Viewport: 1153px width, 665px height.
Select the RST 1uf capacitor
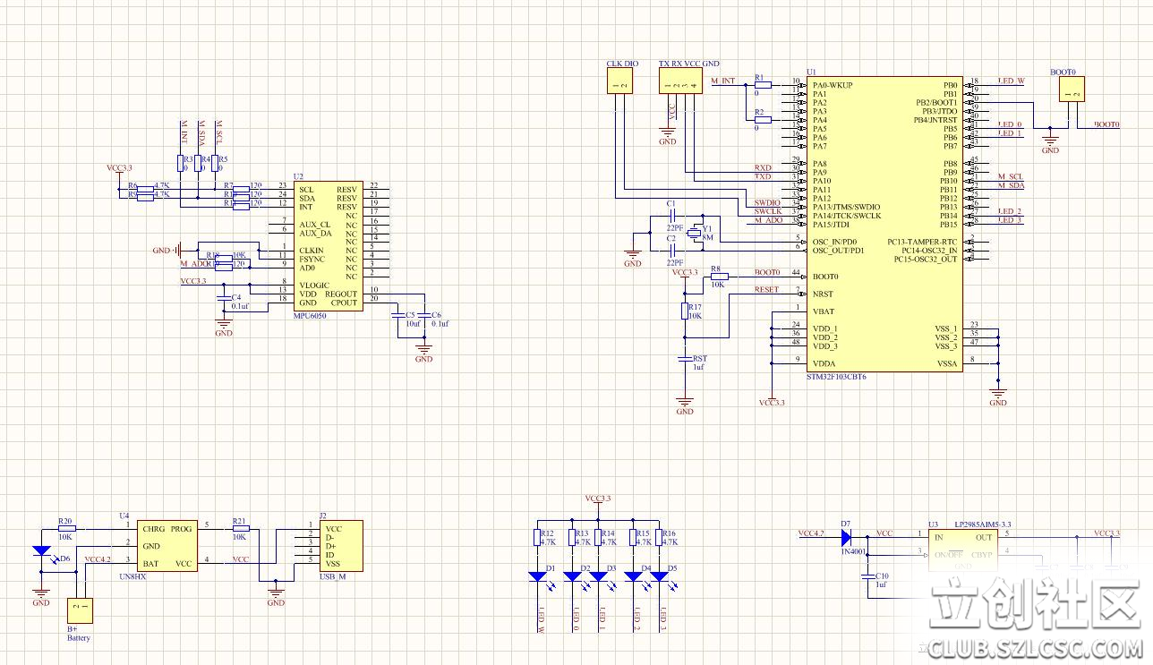685,361
